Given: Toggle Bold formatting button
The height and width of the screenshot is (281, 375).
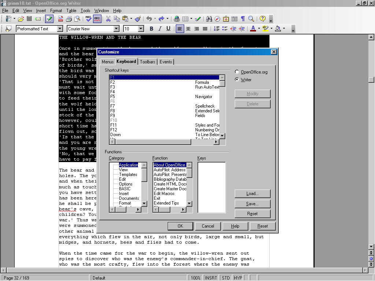Looking at the screenshot, I should point(151,29).
